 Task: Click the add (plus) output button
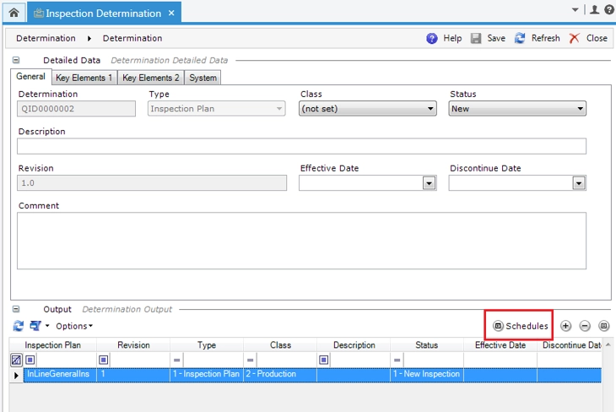pos(565,326)
